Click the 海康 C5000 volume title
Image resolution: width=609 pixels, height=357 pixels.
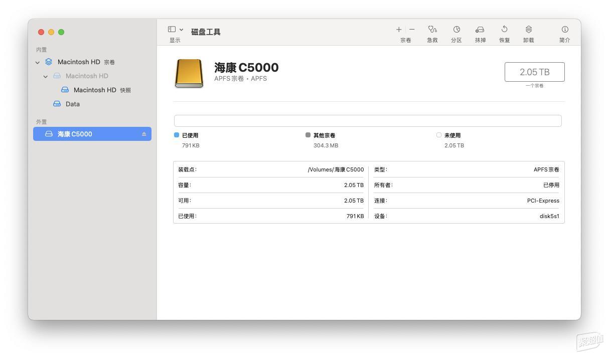pyautogui.click(x=246, y=67)
